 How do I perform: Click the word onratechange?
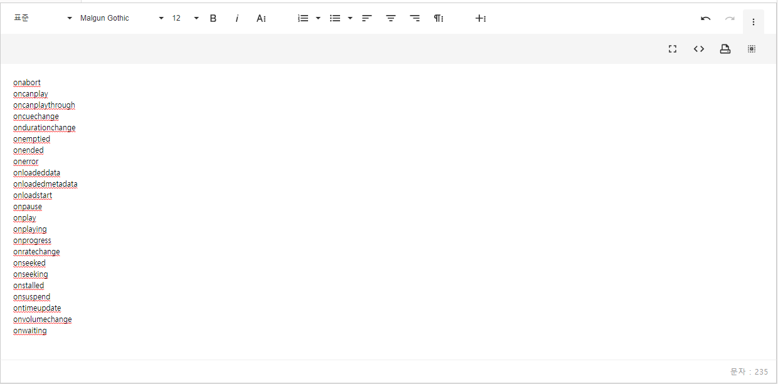[x=36, y=252]
